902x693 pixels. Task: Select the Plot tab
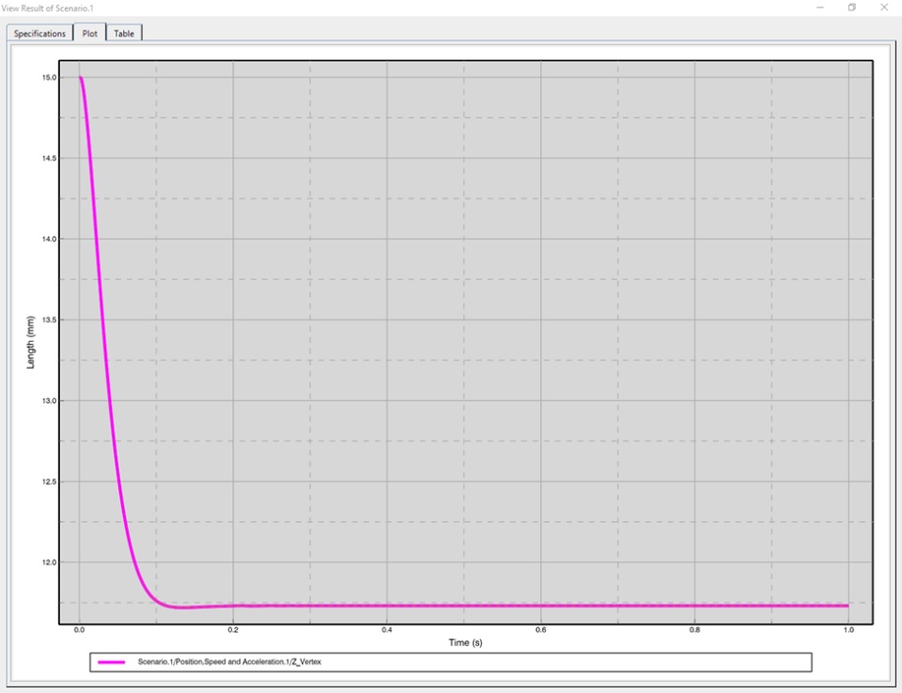(90, 33)
